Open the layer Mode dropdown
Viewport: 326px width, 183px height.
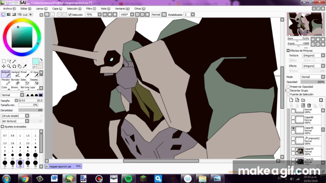313,77
